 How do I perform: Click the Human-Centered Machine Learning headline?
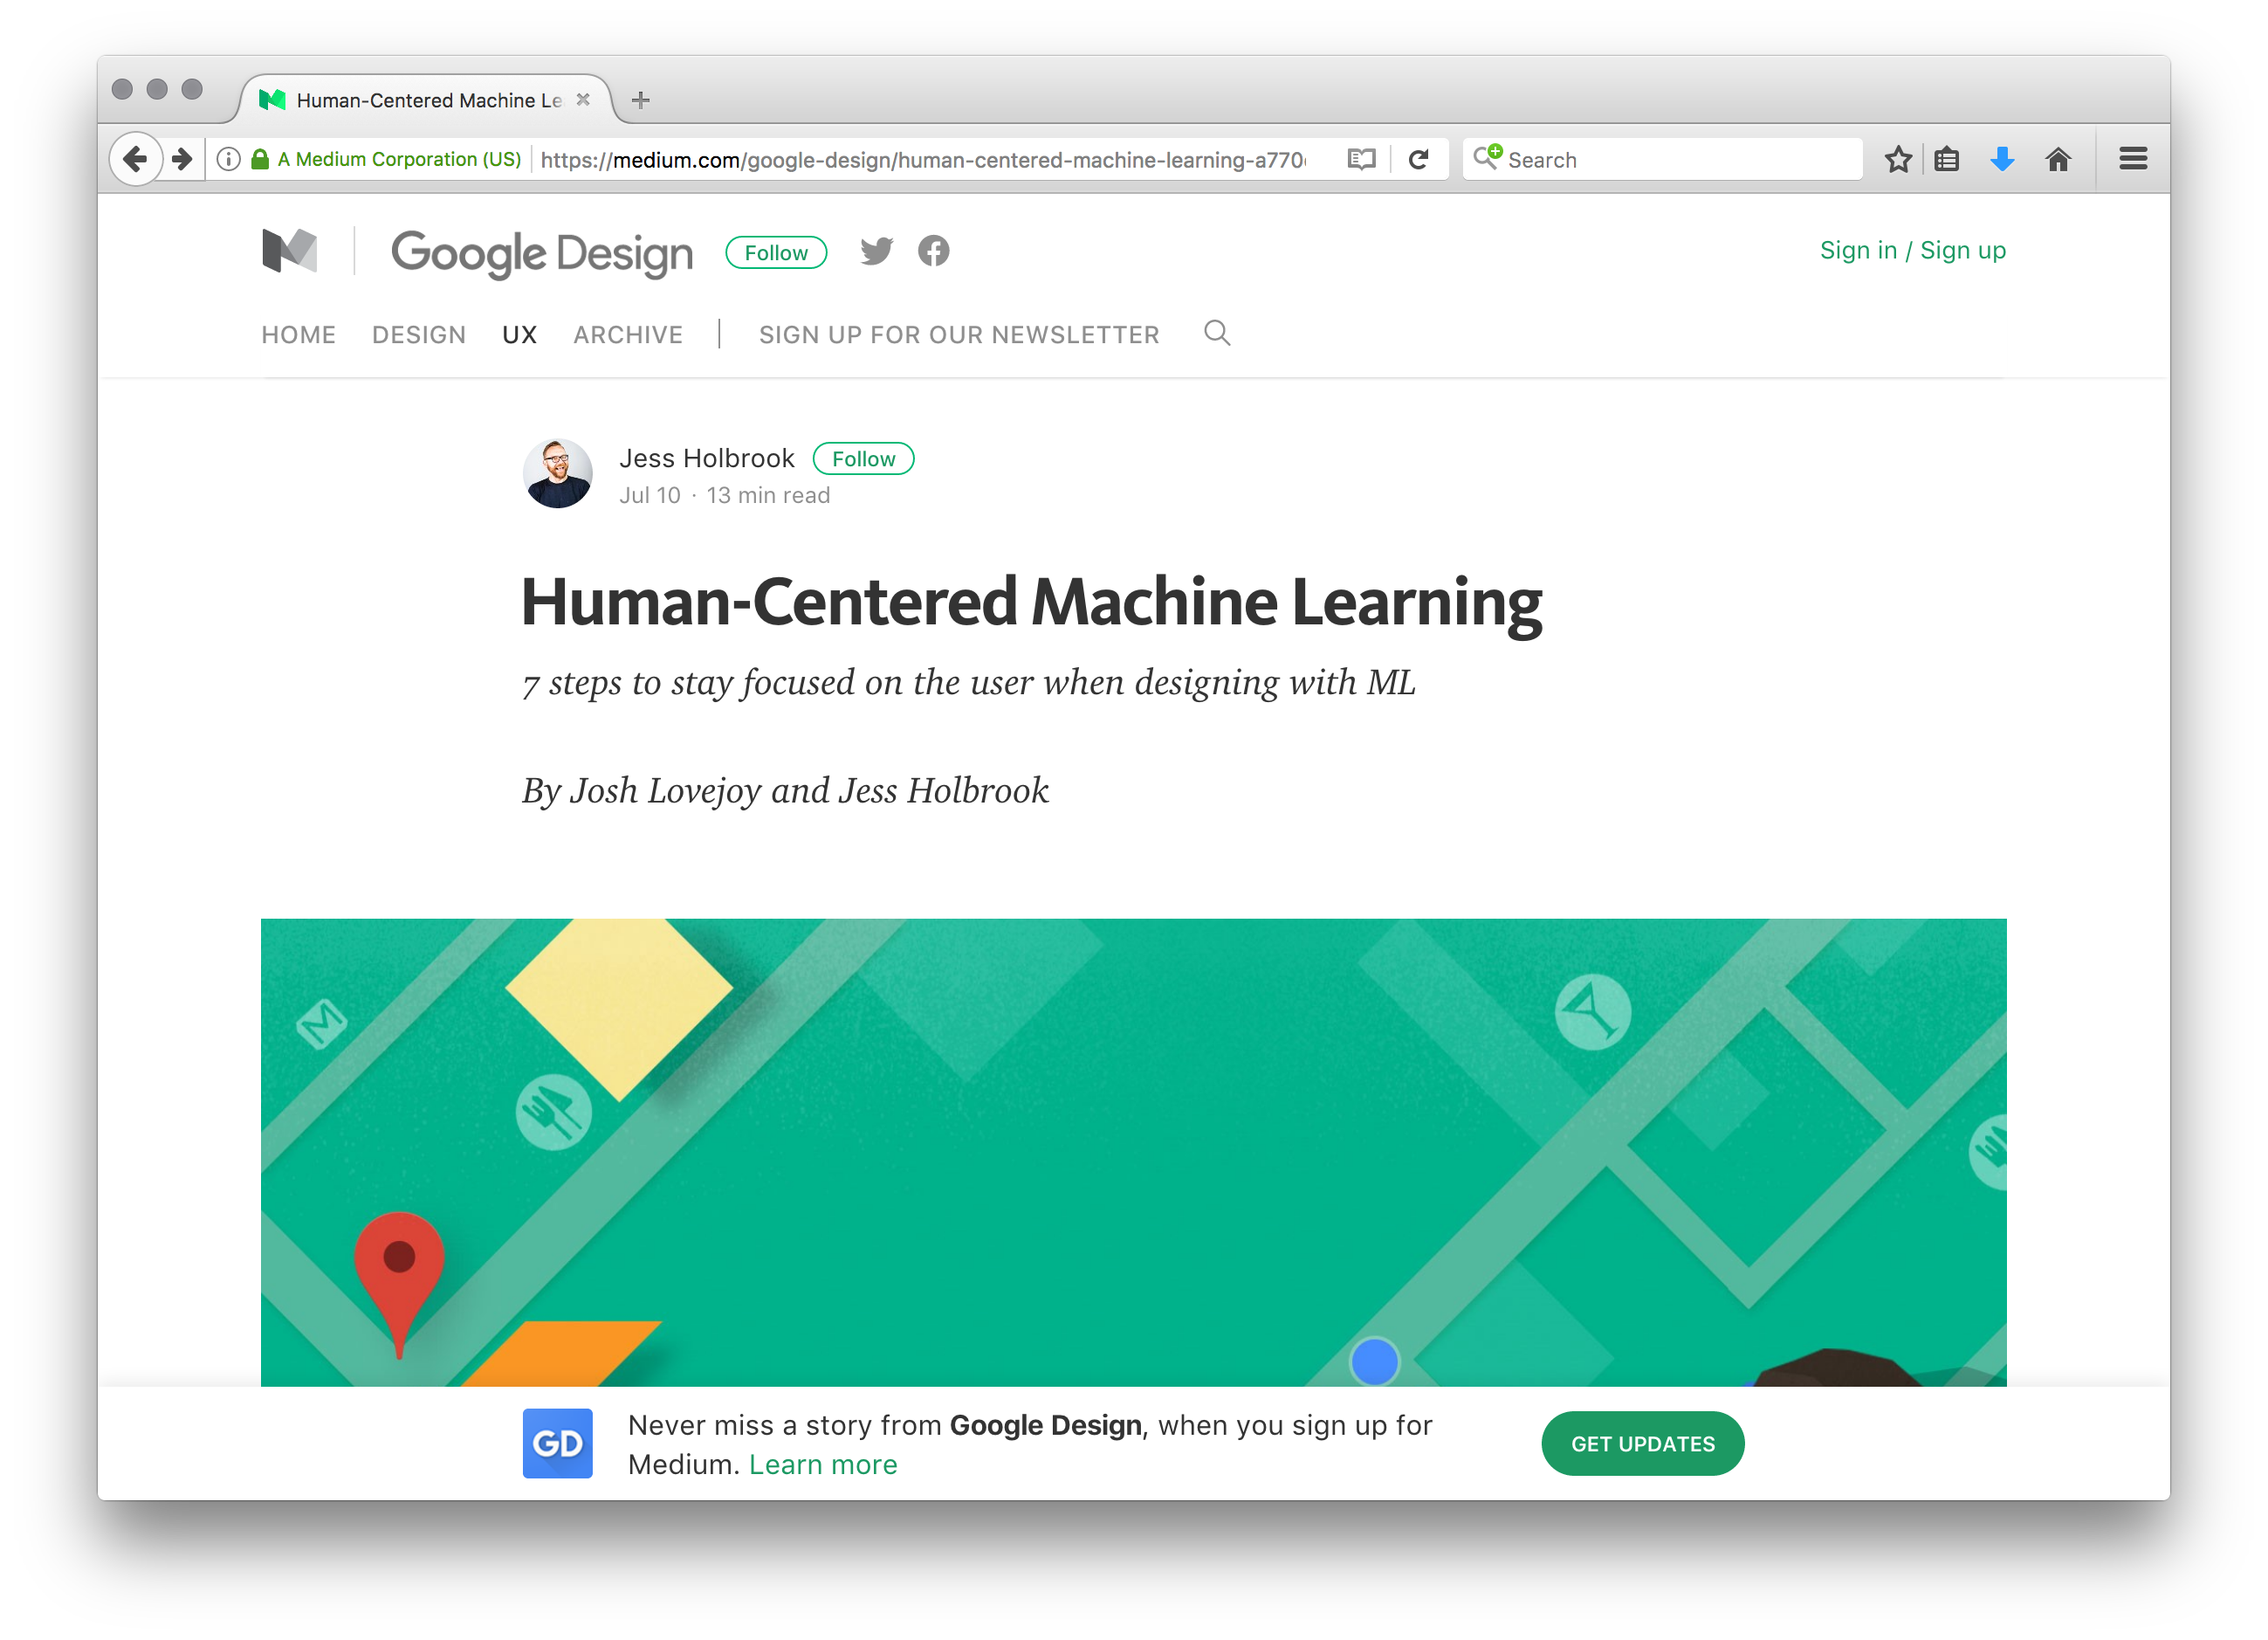click(x=1031, y=603)
